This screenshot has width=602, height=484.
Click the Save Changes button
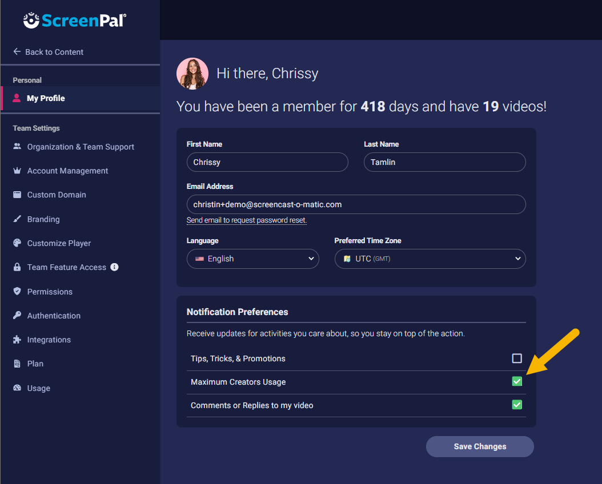[480, 446]
